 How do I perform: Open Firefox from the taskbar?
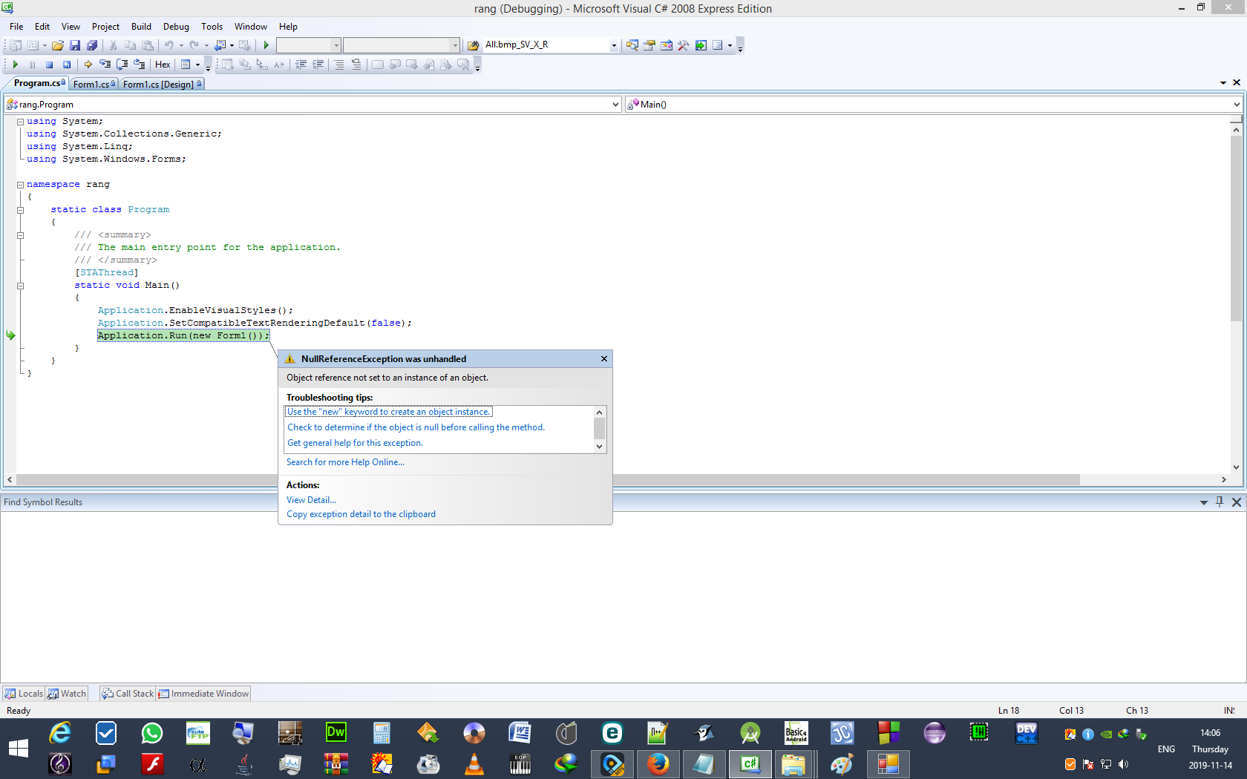click(x=658, y=764)
